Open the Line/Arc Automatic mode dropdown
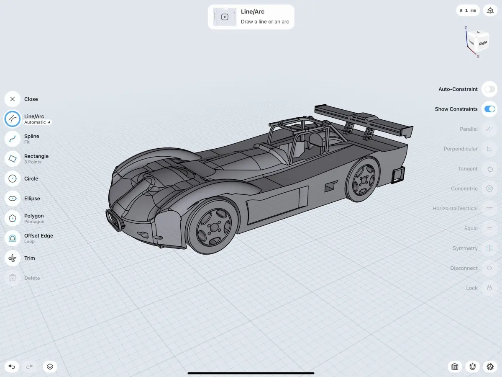502x377 pixels. click(x=37, y=122)
